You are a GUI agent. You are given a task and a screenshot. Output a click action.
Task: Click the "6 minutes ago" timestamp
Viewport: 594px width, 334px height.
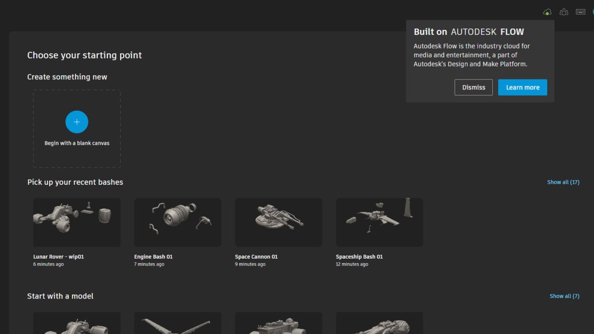point(48,264)
